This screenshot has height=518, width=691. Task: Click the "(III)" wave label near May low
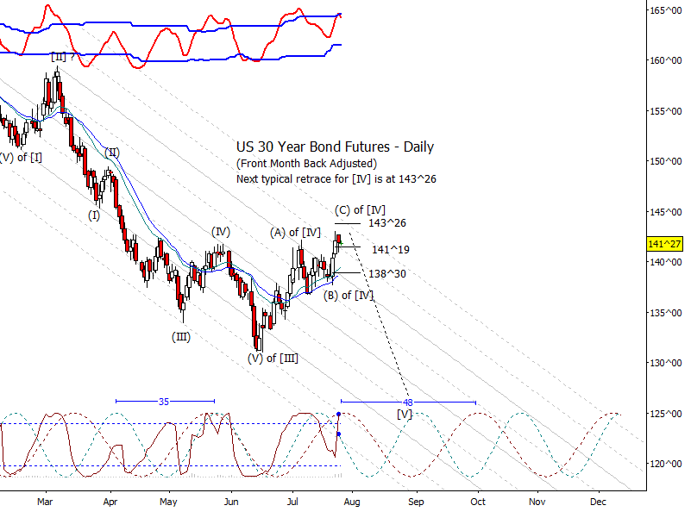pos(181,337)
